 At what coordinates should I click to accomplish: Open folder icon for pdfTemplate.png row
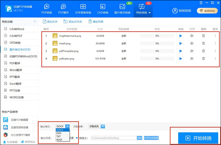tap(192, 51)
